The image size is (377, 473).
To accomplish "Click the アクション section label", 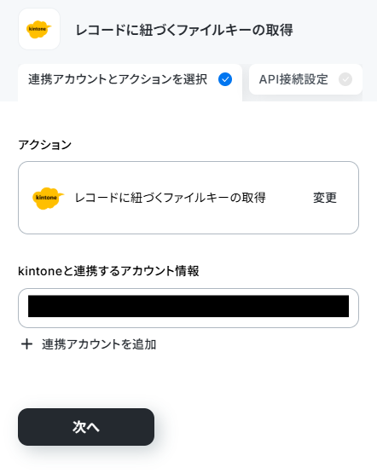I will coord(44,145).
